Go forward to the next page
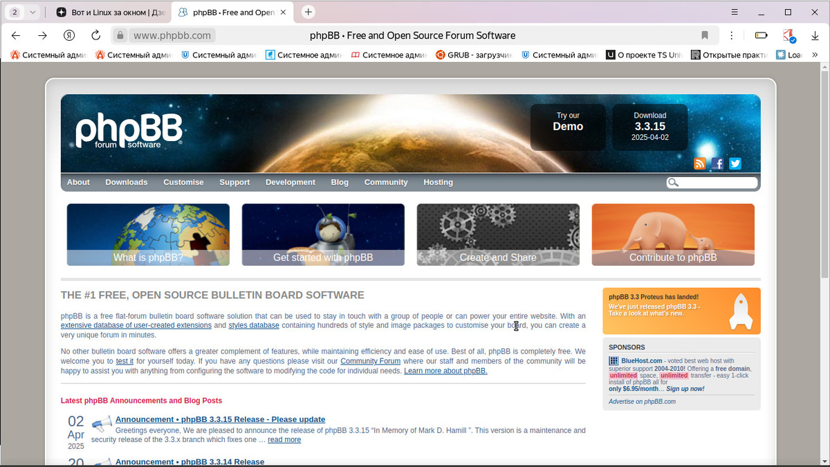830x467 pixels. (x=43, y=35)
